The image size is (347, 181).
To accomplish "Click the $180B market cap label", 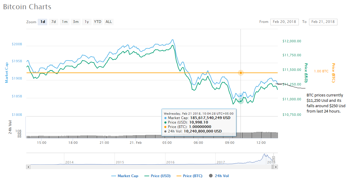I will click(17, 115).
